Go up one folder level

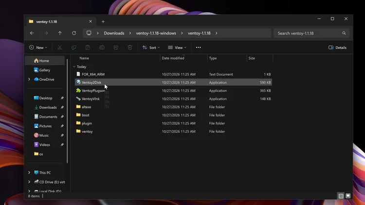tap(60, 33)
